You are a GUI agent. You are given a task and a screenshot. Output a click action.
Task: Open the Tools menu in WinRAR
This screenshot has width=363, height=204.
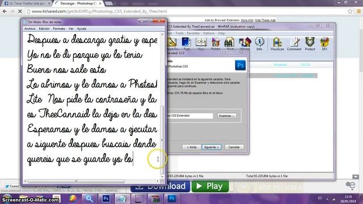coord(179,33)
